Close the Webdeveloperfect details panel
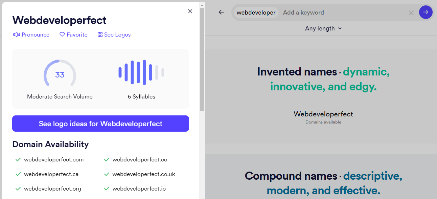 (190, 11)
